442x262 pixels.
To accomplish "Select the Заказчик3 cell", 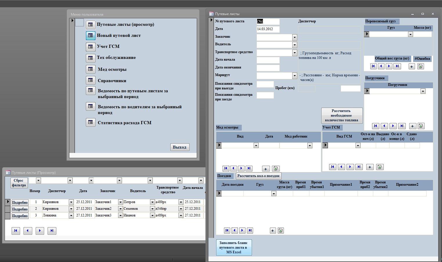I will (106, 215).
